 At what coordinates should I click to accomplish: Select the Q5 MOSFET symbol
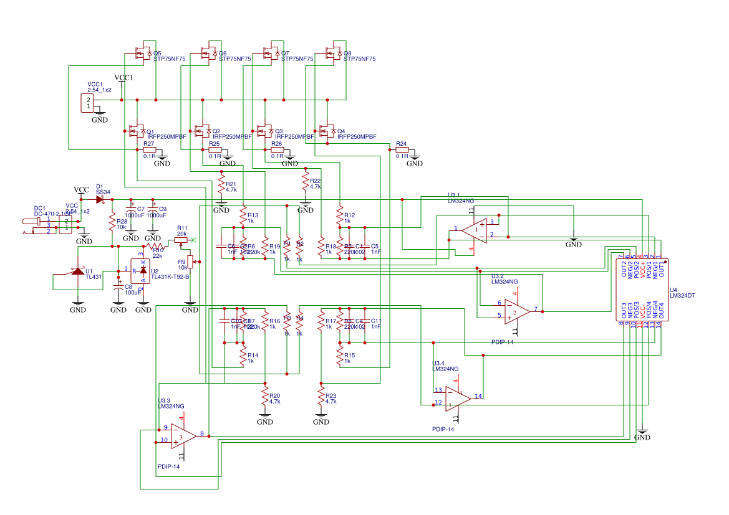tap(142, 53)
